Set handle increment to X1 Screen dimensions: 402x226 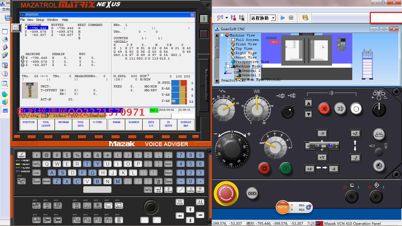(x=108, y=220)
